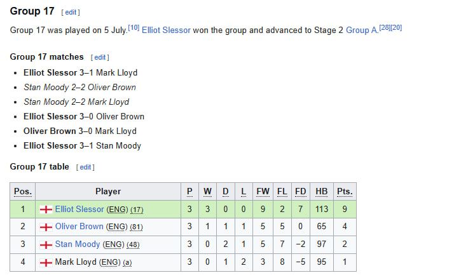Open Elliot Slessor link in table
475x280 pixels.
(x=79, y=210)
